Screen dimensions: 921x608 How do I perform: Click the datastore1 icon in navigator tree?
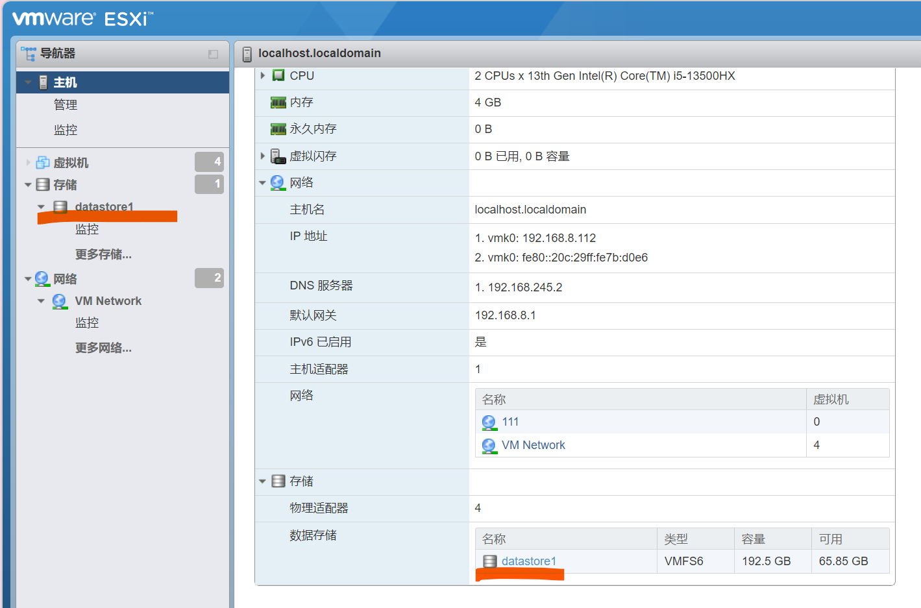[60, 207]
